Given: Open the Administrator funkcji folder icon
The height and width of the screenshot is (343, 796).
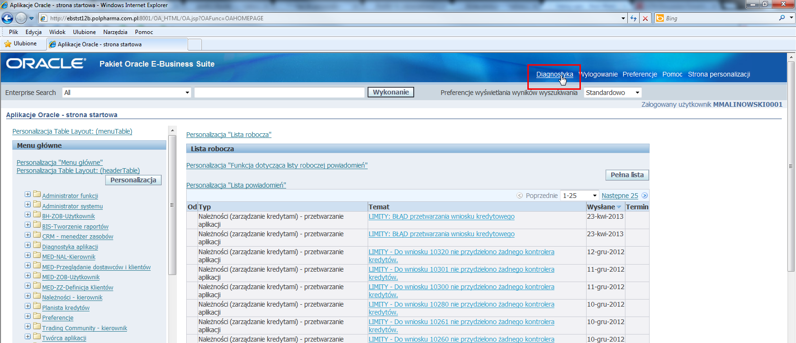Looking at the screenshot, I should click(37, 195).
